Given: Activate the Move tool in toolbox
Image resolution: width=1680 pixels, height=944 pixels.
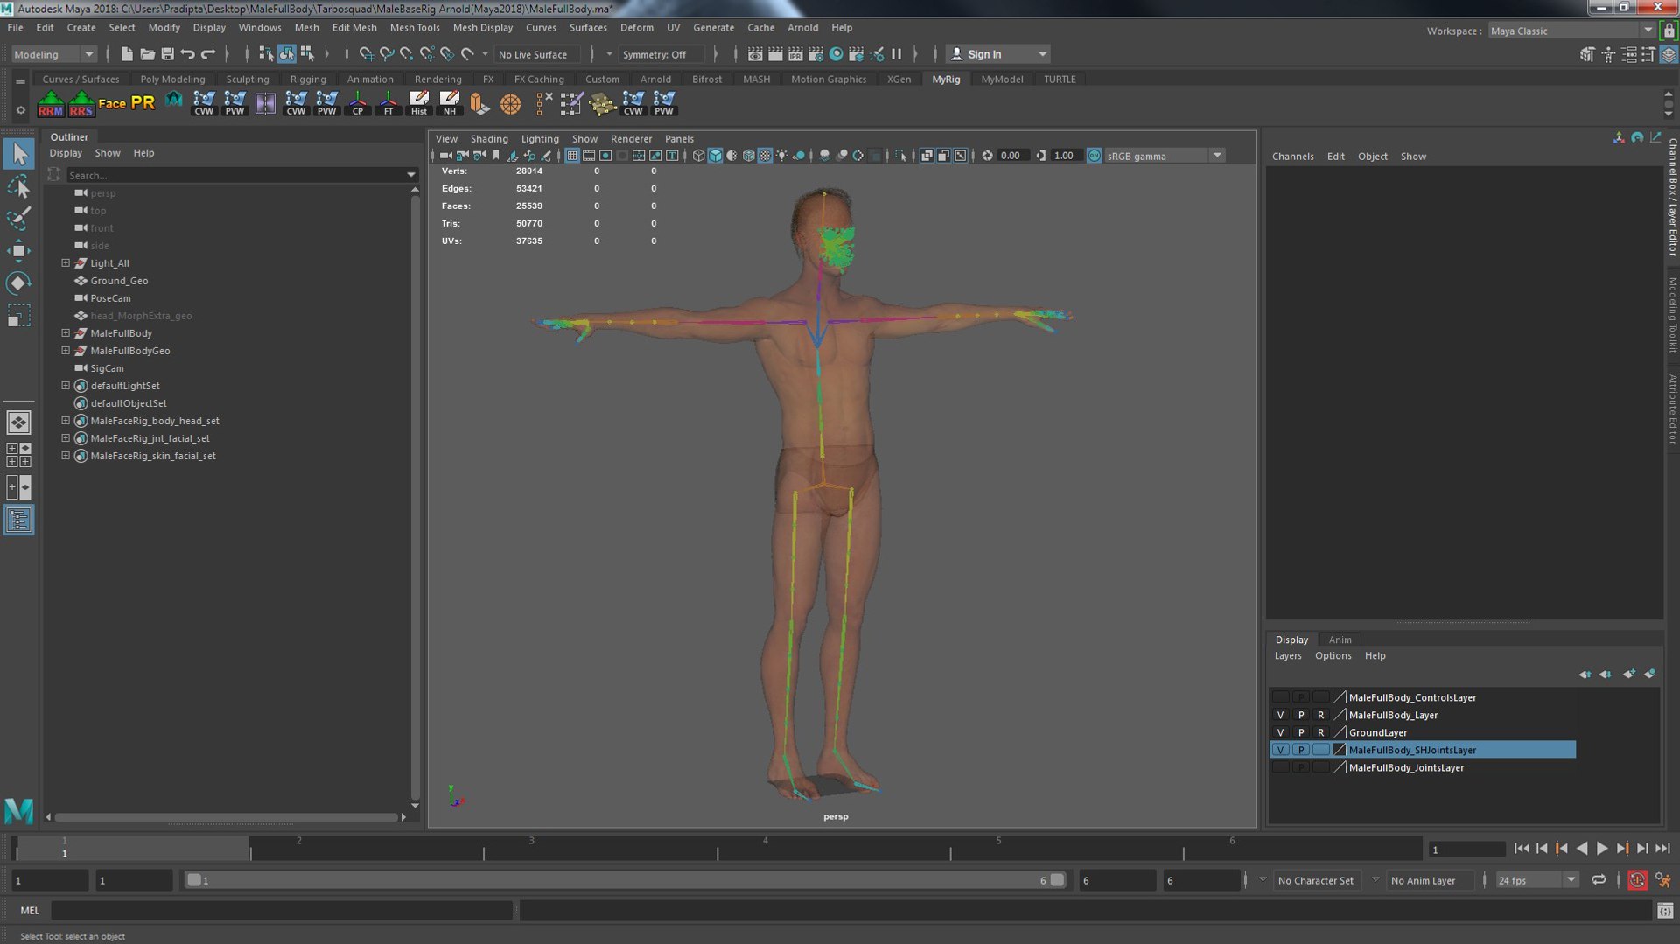Looking at the screenshot, I should pos(18,250).
